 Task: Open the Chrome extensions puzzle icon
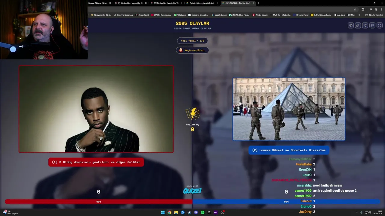[363, 9]
